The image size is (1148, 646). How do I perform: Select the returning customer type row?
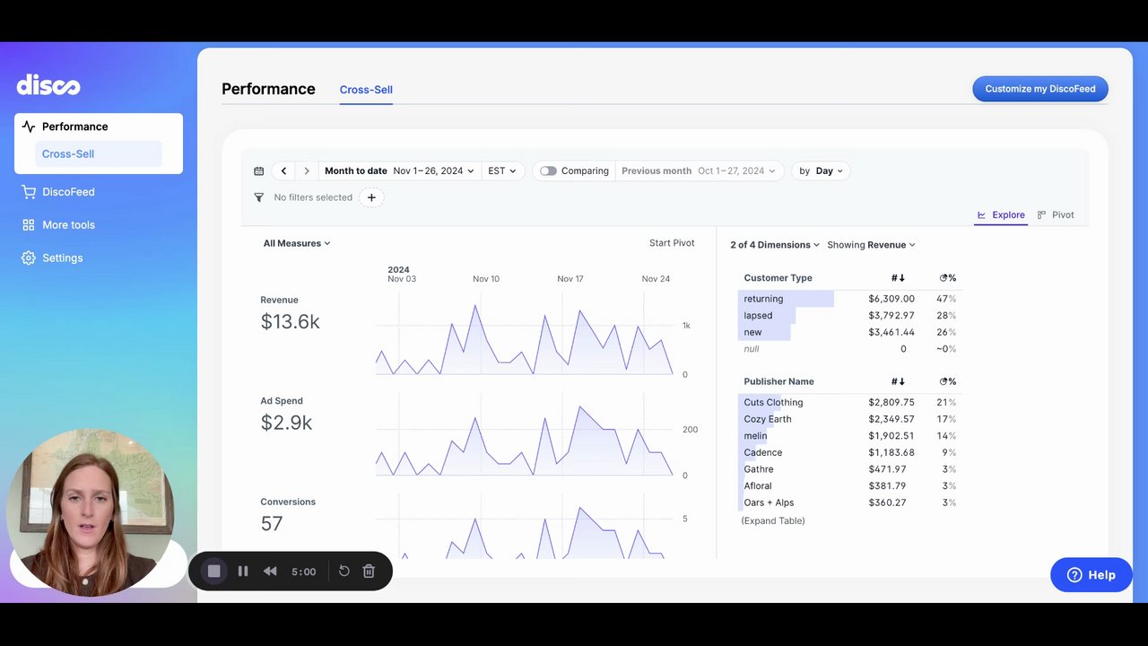tap(849, 299)
